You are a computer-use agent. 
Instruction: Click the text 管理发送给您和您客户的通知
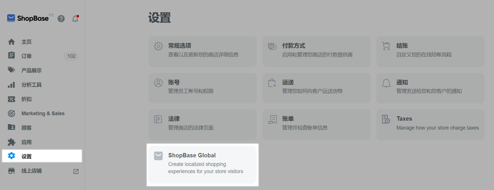[429, 91]
